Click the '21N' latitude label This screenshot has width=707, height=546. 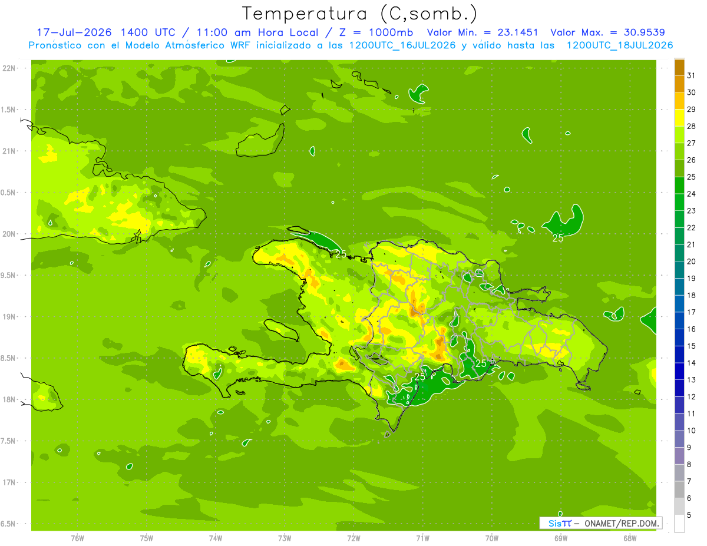click(9, 151)
